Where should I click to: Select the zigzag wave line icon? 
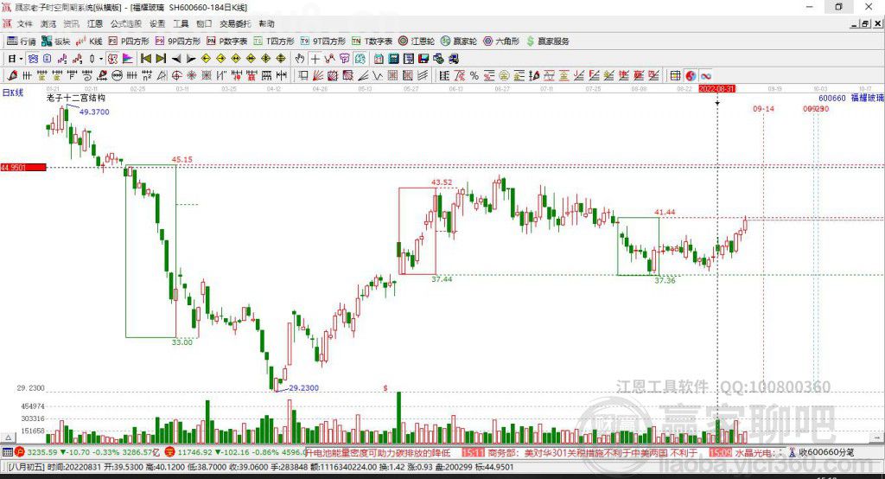(378, 76)
